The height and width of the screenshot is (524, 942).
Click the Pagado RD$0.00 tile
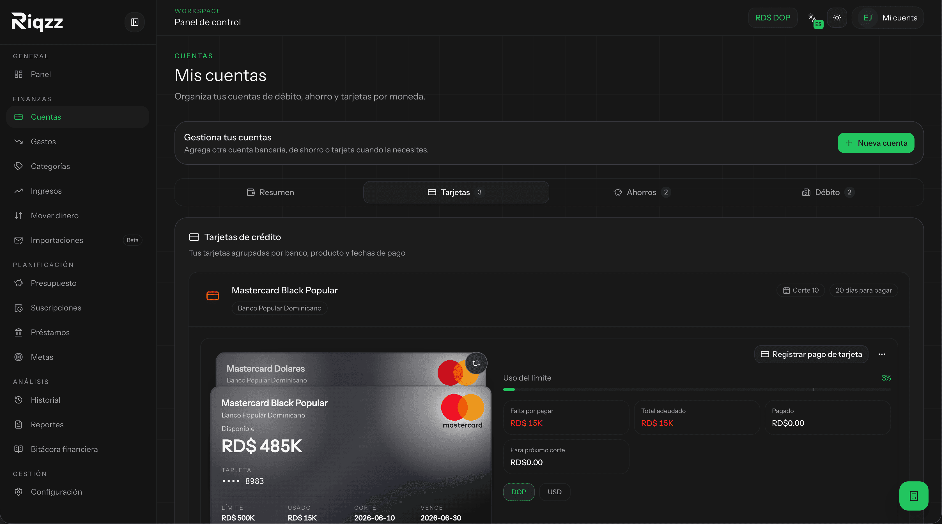click(x=828, y=417)
